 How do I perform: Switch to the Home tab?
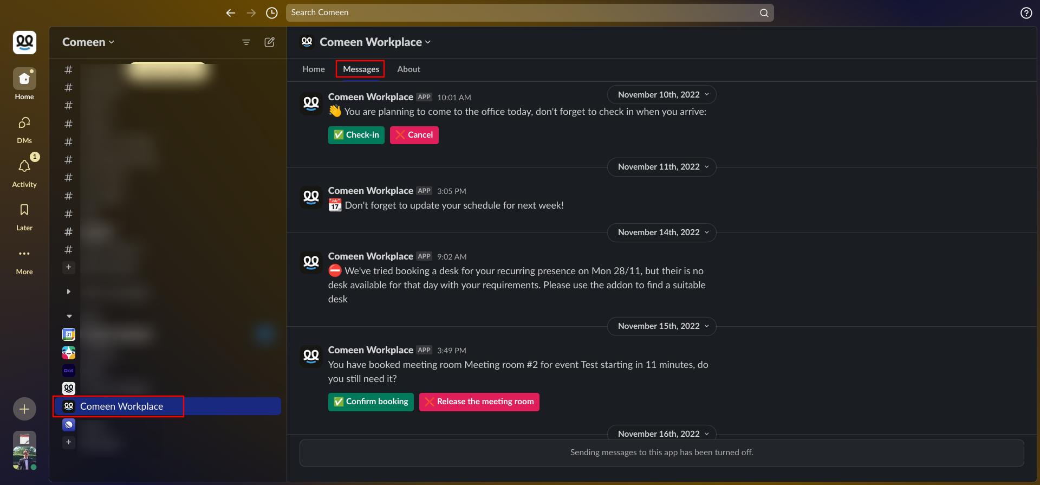click(x=314, y=69)
